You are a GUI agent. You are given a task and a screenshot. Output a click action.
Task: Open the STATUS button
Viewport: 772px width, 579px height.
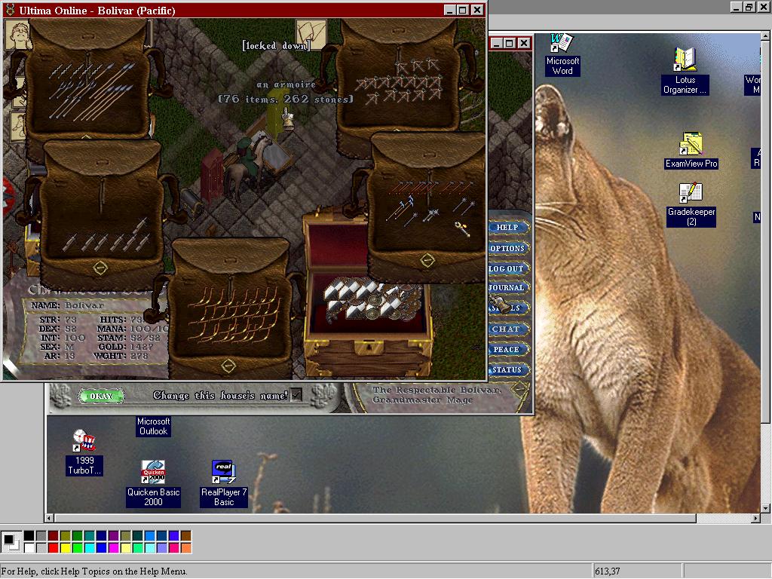click(x=507, y=369)
